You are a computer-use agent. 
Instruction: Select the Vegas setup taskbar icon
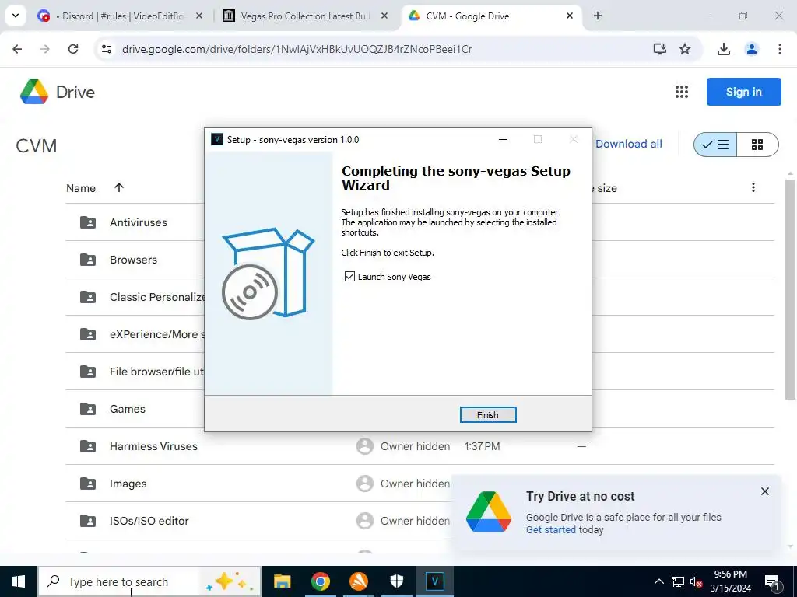pos(434,581)
